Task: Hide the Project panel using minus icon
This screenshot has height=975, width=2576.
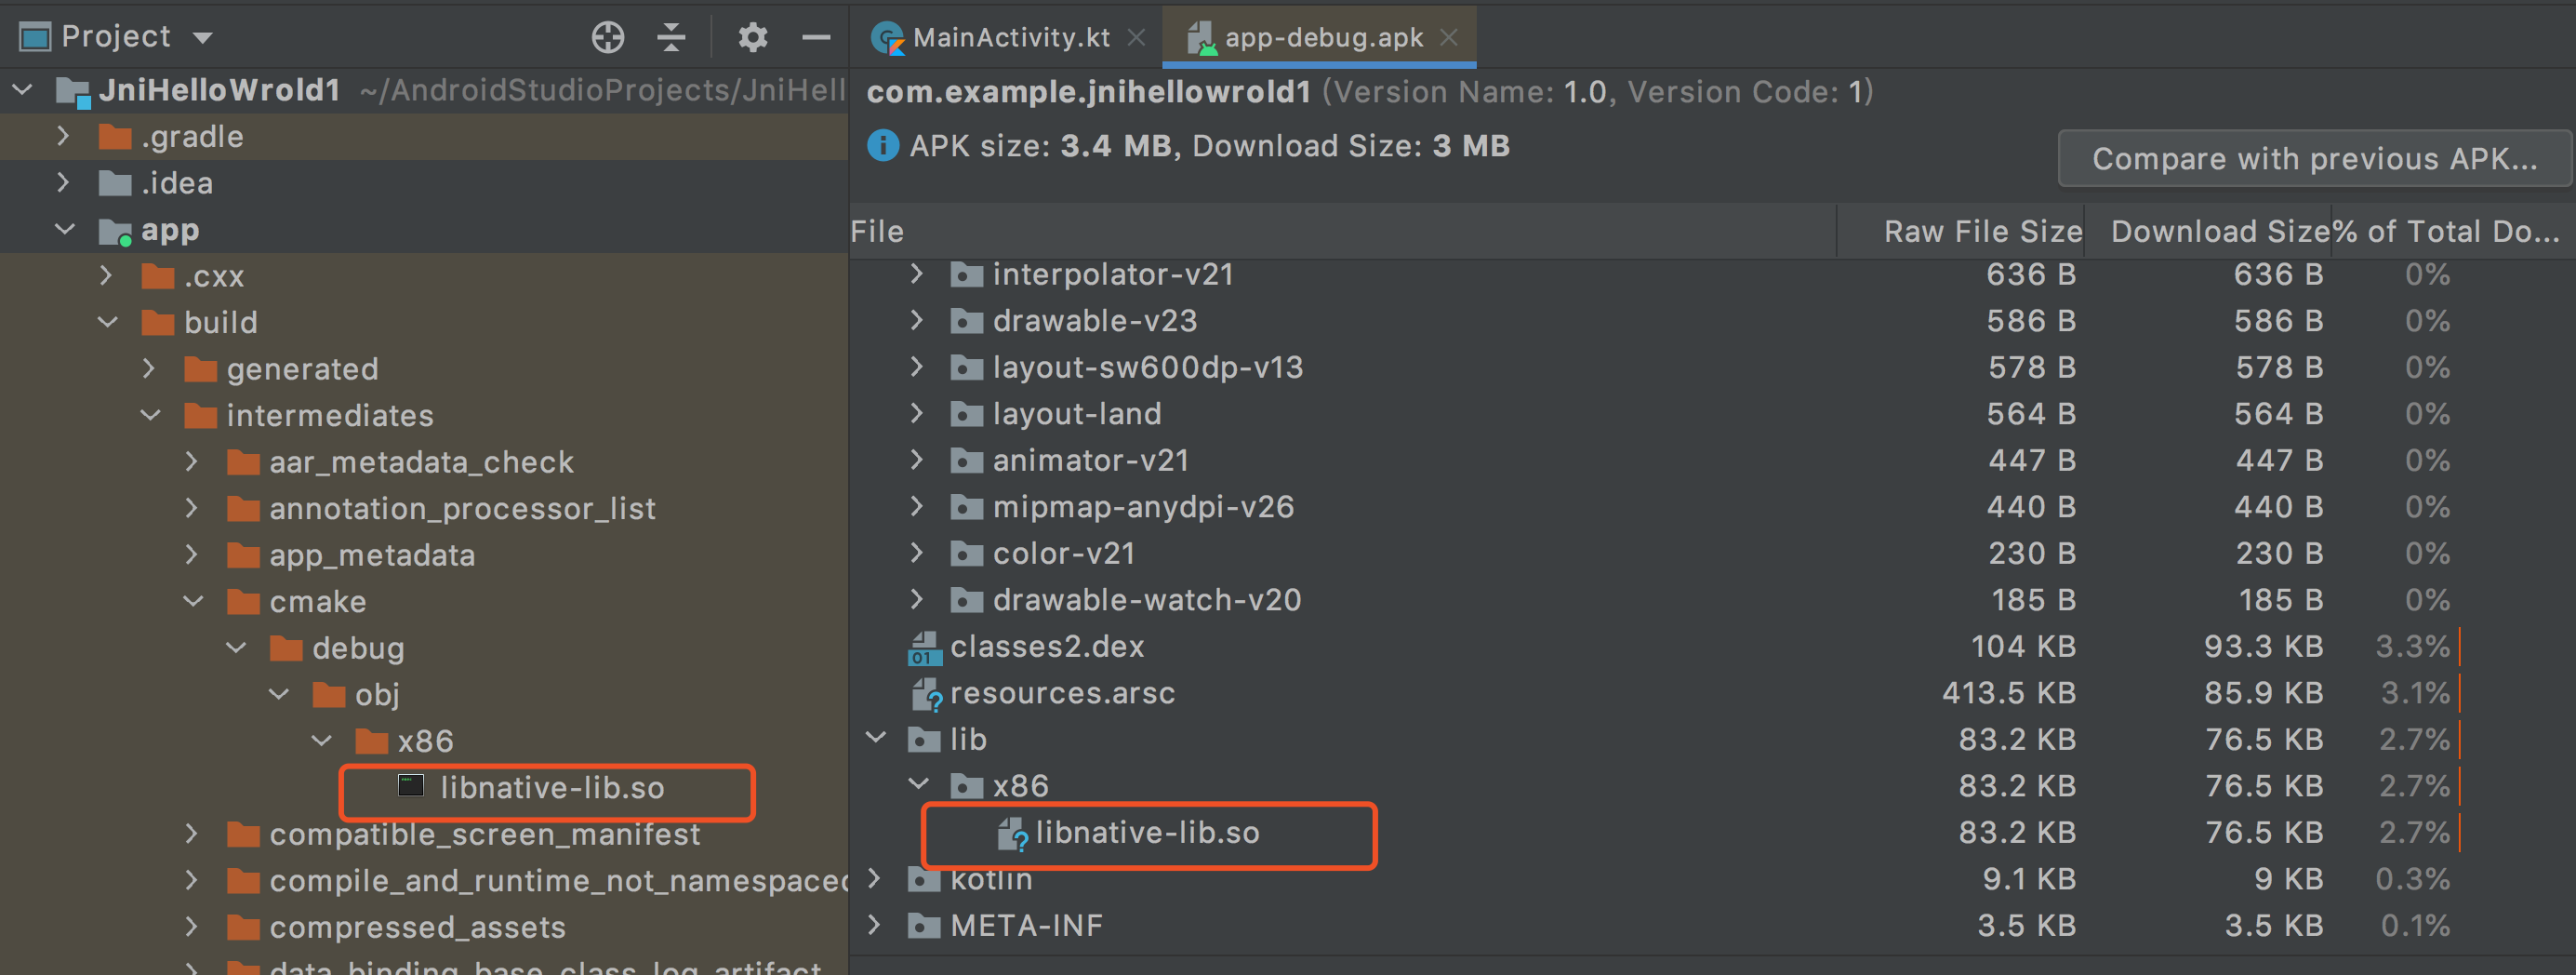Action: [x=816, y=38]
